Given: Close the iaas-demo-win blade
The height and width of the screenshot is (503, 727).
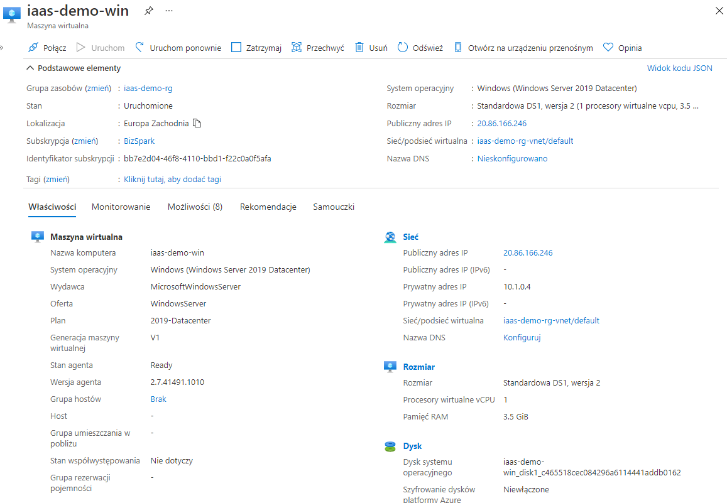Looking at the screenshot, I should (719, 11).
